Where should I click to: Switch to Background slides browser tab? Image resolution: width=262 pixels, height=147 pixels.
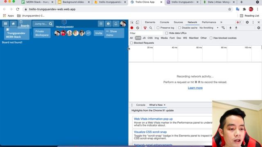pyautogui.click(x=74, y=2)
